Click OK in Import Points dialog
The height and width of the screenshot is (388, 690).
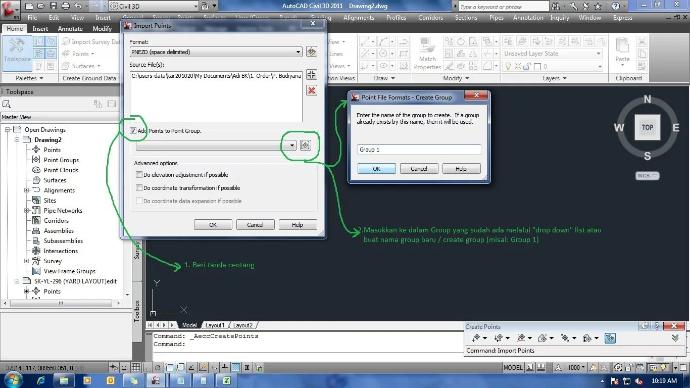(213, 225)
